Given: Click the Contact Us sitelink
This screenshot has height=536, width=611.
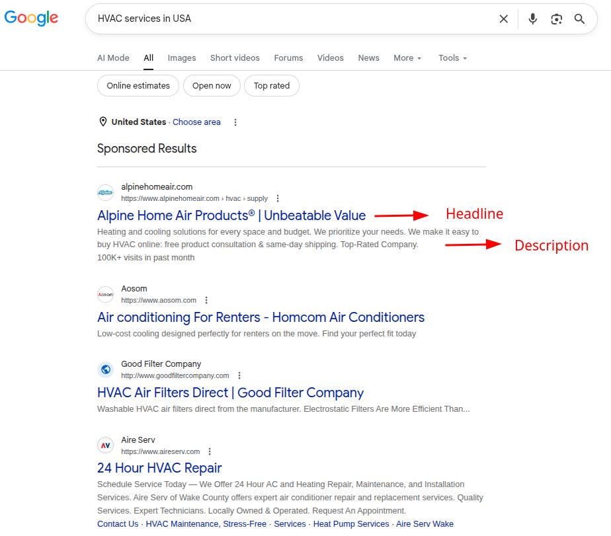Looking at the screenshot, I should click(118, 524).
